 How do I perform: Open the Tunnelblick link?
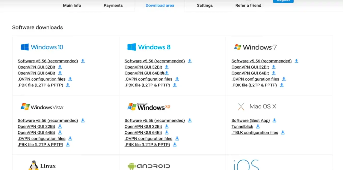242,127
